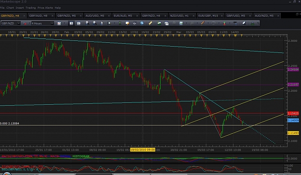Expand the chart type dropdown arrow
Viewport: 301px width, 175px height.
(x=65, y=24)
